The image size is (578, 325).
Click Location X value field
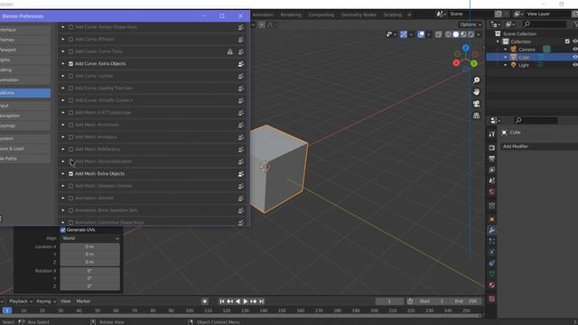[x=90, y=246]
